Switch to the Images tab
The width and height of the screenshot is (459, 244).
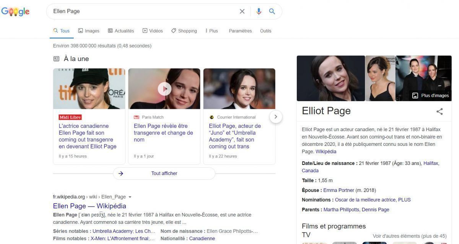point(89,31)
